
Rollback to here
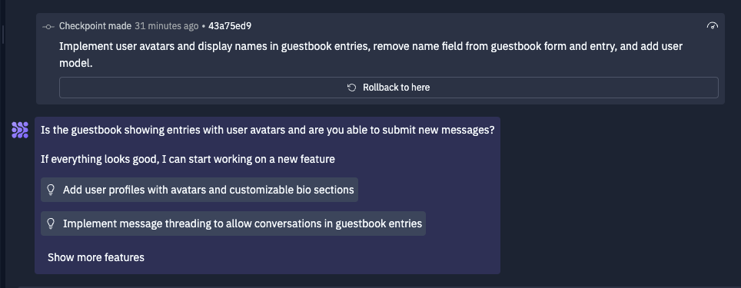click(x=388, y=88)
